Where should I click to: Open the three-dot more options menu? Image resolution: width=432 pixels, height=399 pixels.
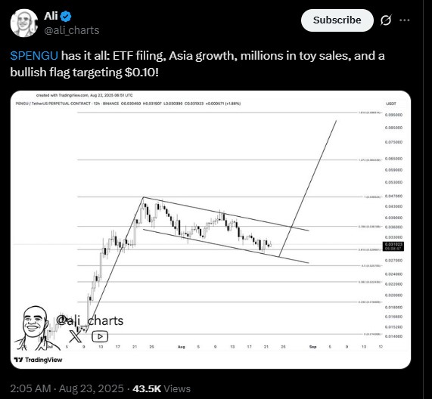(405, 20)
